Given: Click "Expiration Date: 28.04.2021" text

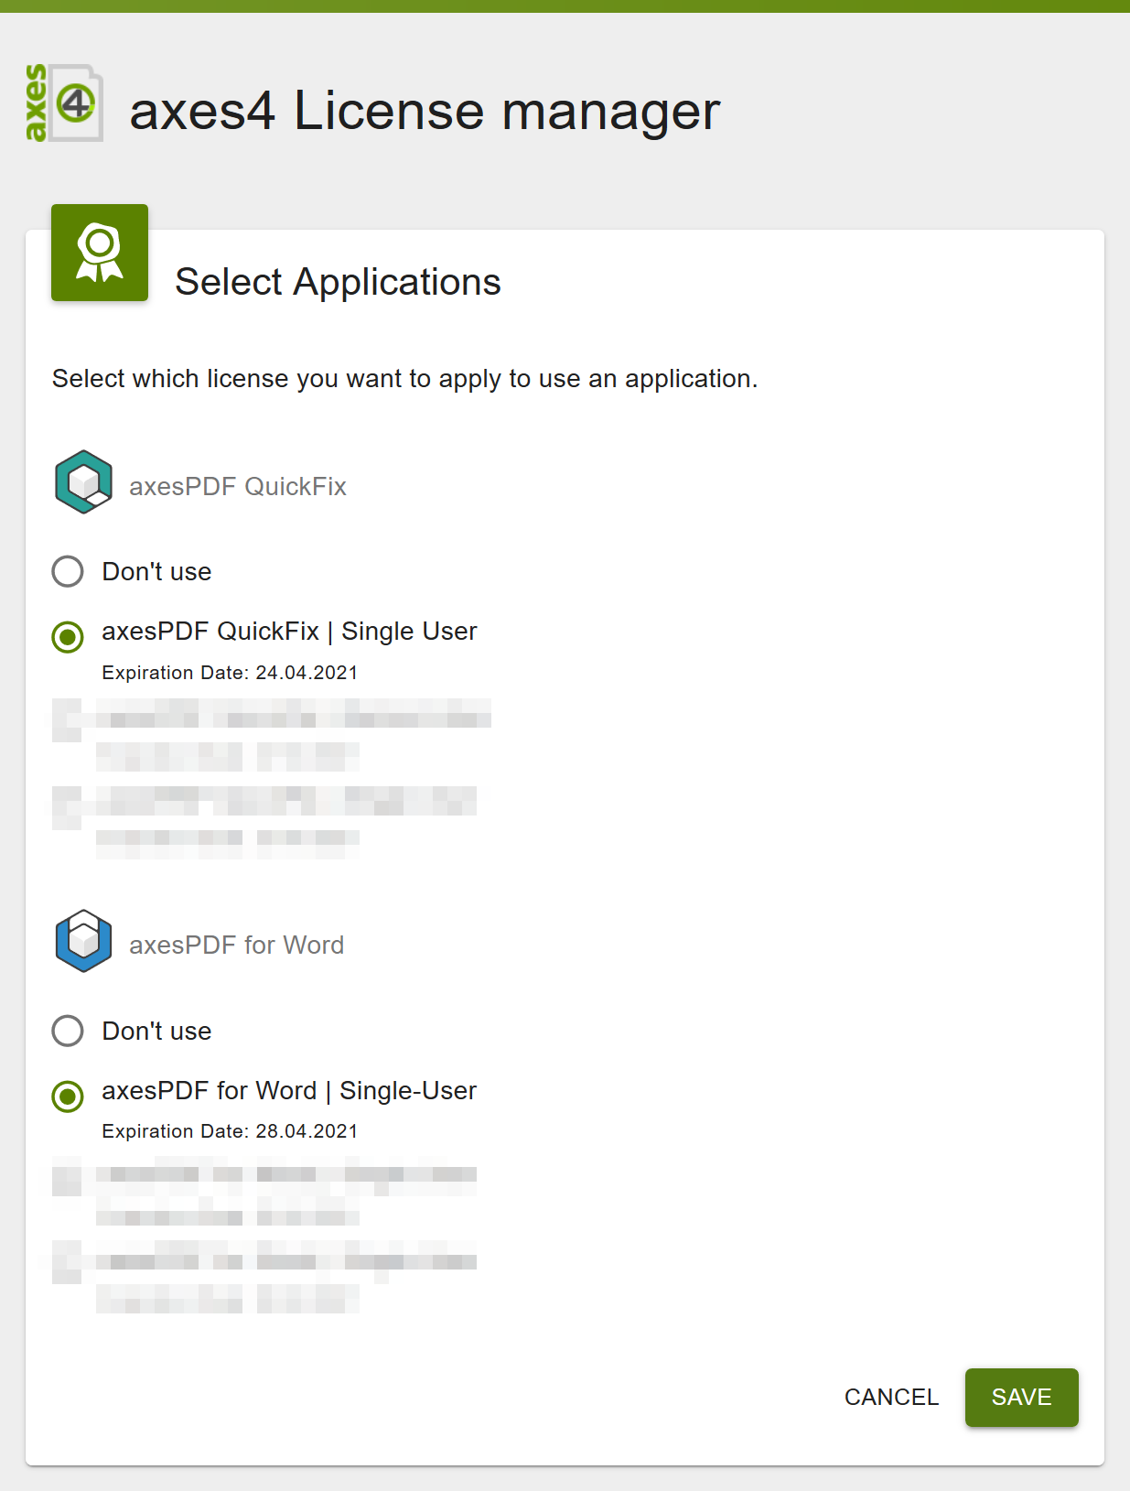Looking at the screenshot, I should click(x=230, y=1131).
